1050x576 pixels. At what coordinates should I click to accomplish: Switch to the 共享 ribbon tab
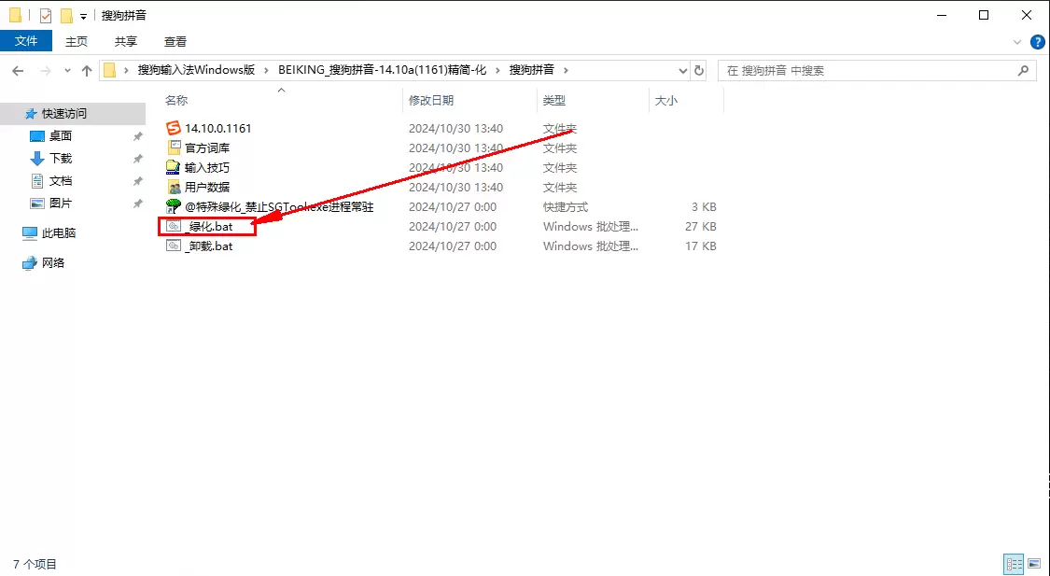[x=126, y=41]
